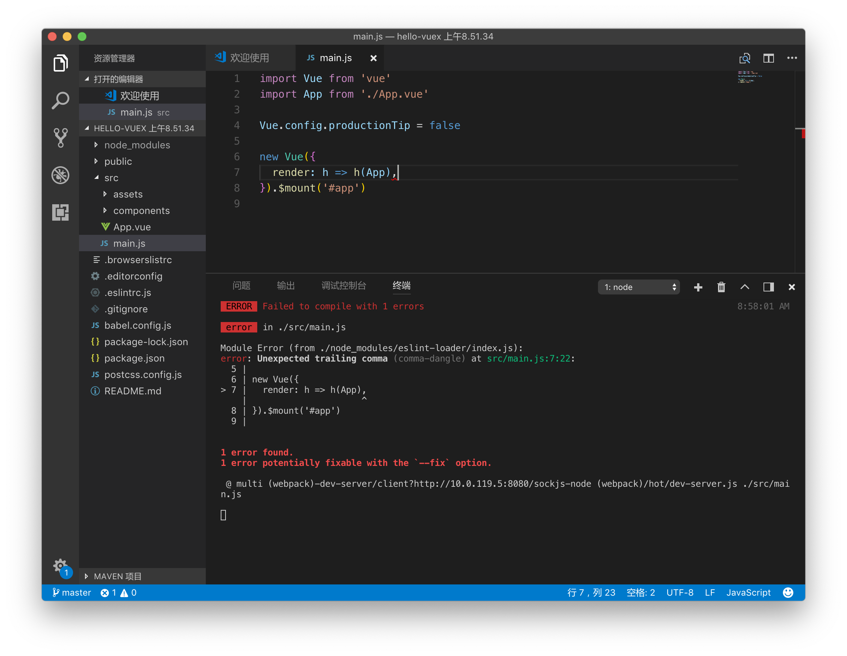Kill the terminal with trash icon
Screen dimensions: 847x656
click(x=721, y=287)
